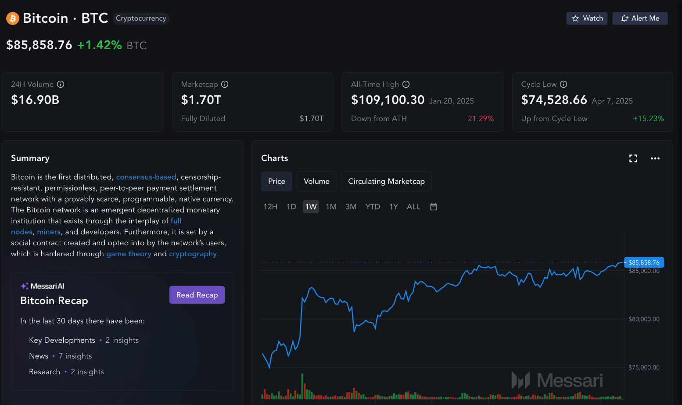Click the $16.90B 24H volume value
Screen dimensions: 682x405
35,100
